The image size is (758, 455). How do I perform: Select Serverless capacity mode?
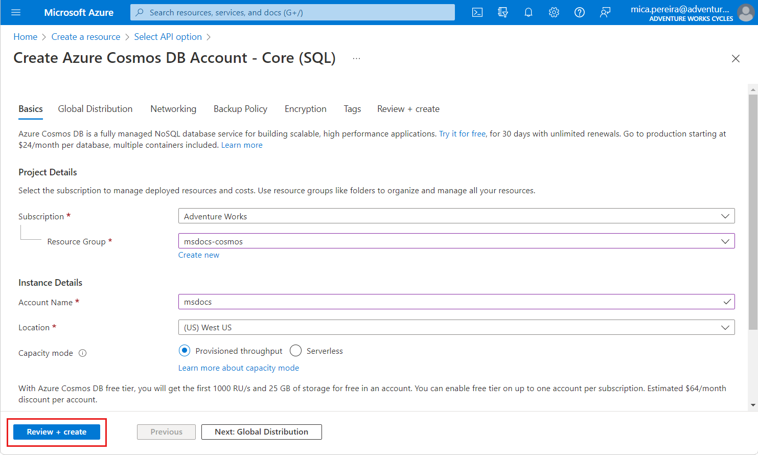(295, 351)
